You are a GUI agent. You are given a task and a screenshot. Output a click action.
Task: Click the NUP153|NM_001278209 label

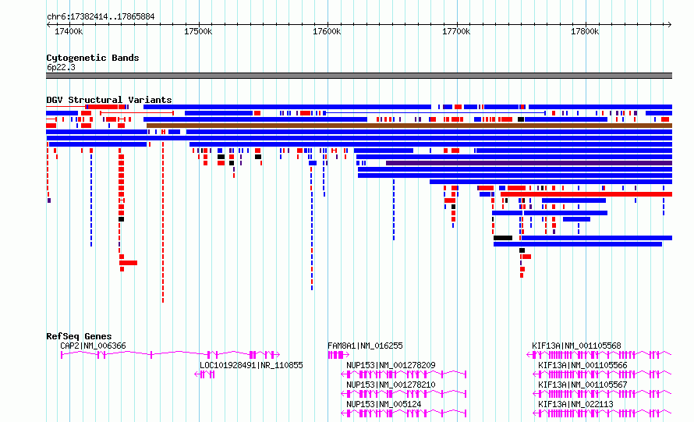tap(391, 365)
